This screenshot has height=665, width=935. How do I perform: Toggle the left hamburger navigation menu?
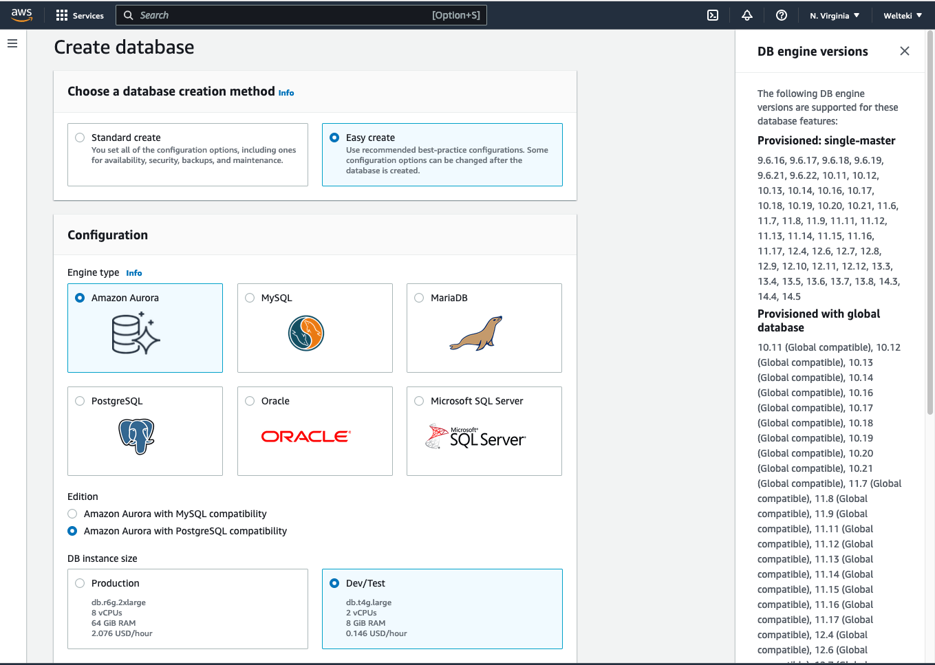tap(12, 43)
